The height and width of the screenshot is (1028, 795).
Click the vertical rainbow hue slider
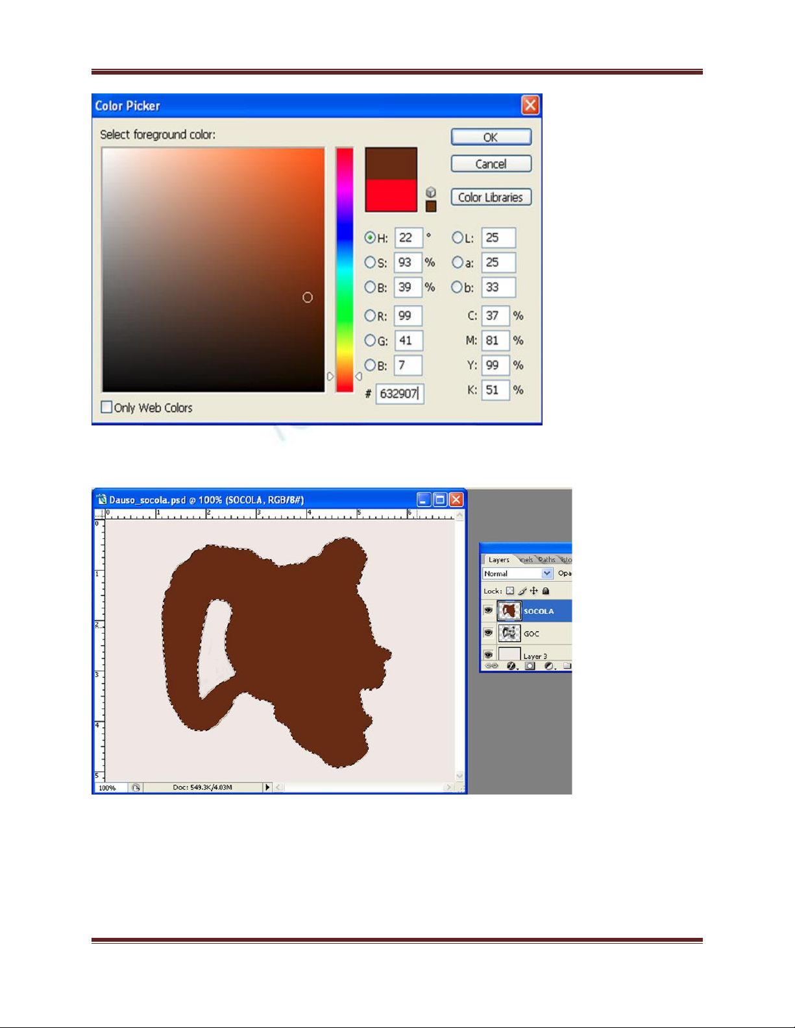344,269
